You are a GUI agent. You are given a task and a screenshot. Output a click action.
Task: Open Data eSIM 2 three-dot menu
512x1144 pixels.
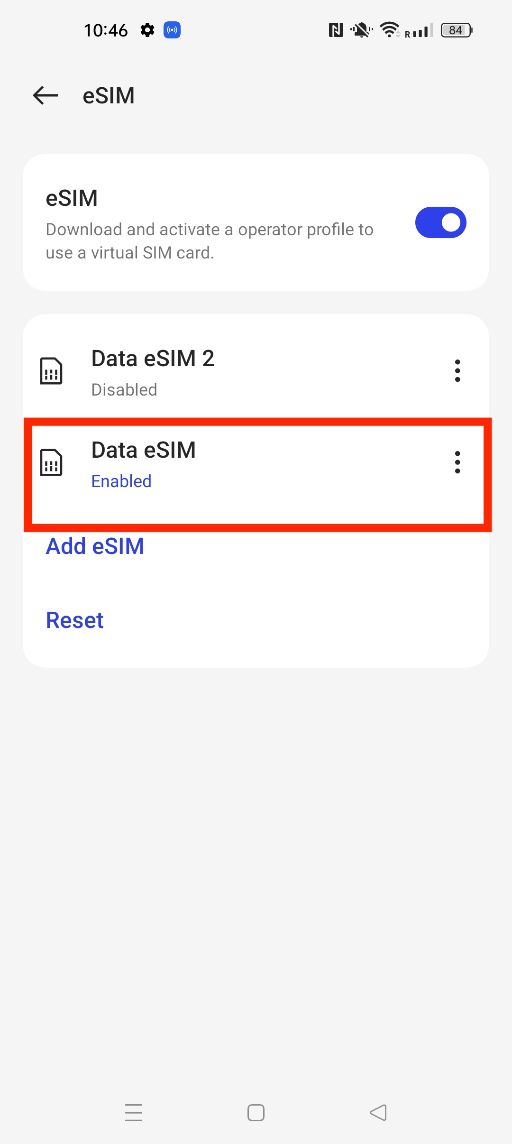457,370
